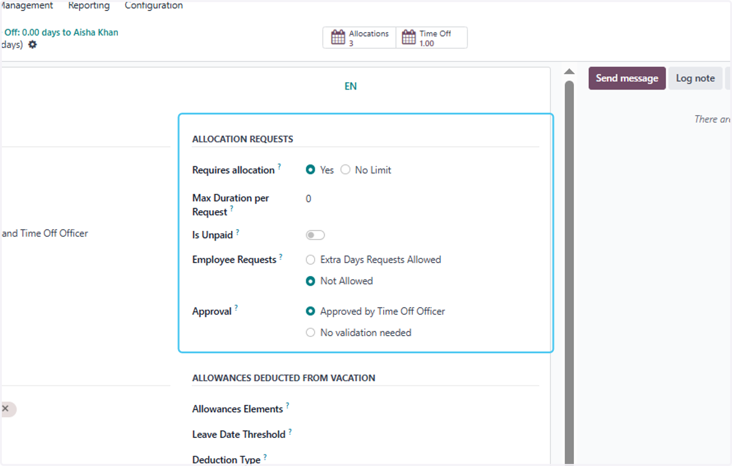732x466 pixels.
Task: Open the Reporting menu
Action: pyautogui.click(x=89, y=5)
